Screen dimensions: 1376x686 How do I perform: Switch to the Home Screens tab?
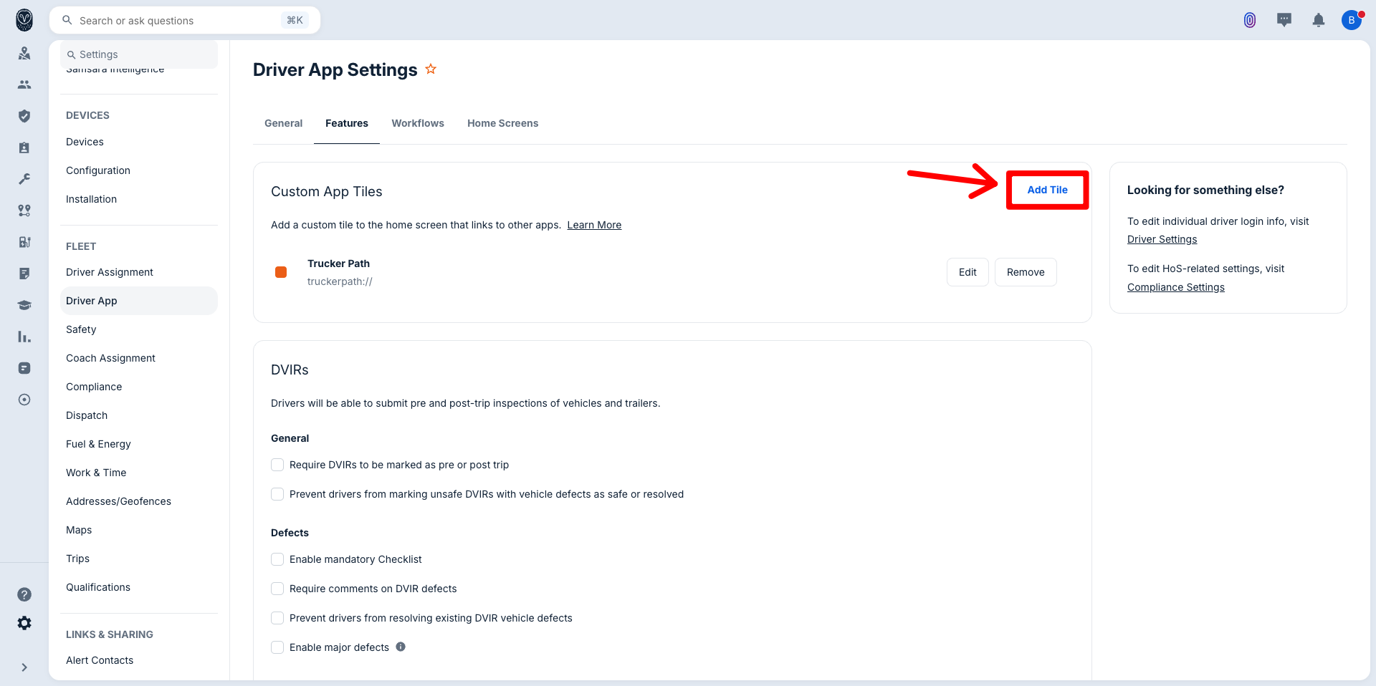coord(502,123)
